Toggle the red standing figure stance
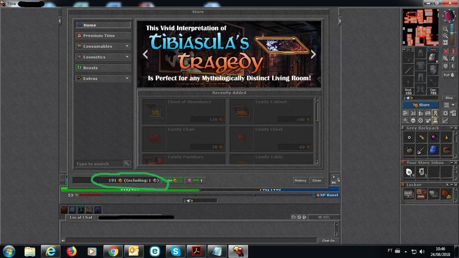The width and height of the screenshot is (459, 258). tap(453, 51)
